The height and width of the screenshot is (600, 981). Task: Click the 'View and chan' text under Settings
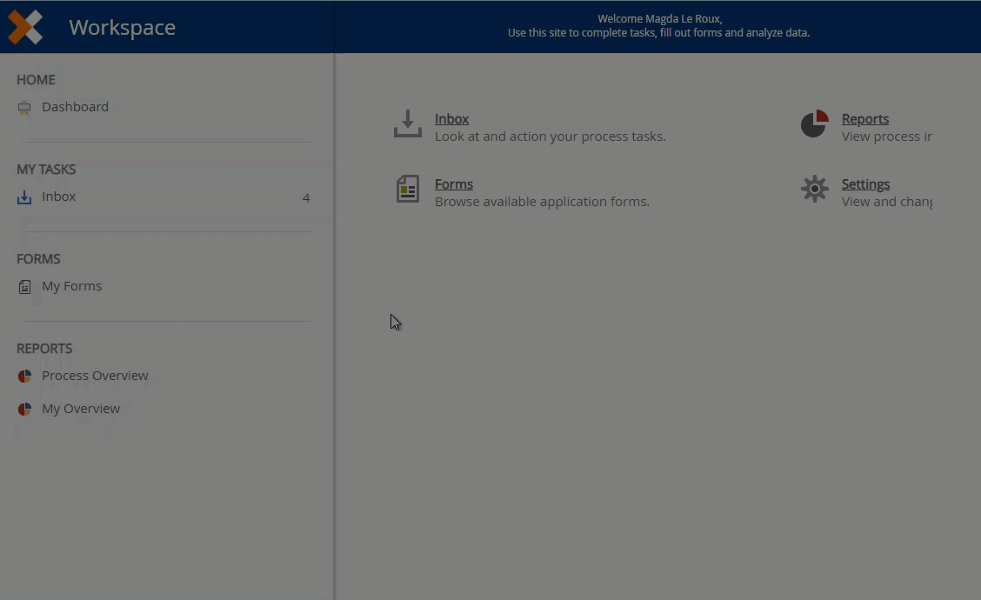tap(886, 202)
